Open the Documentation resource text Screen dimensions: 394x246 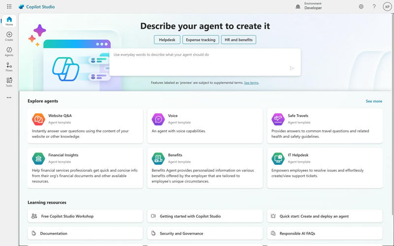tap(54, 233)
